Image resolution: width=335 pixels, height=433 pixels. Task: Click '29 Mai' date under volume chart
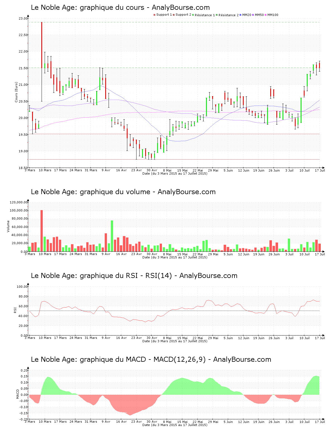213,254
